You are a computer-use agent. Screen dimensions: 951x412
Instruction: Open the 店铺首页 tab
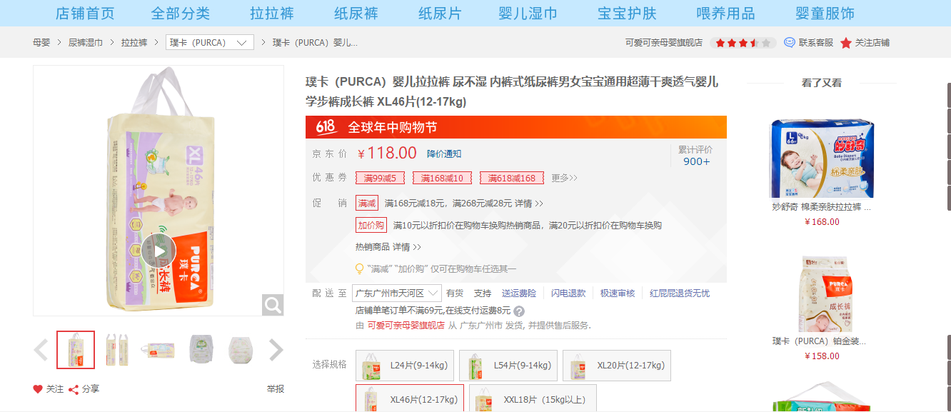85,13
